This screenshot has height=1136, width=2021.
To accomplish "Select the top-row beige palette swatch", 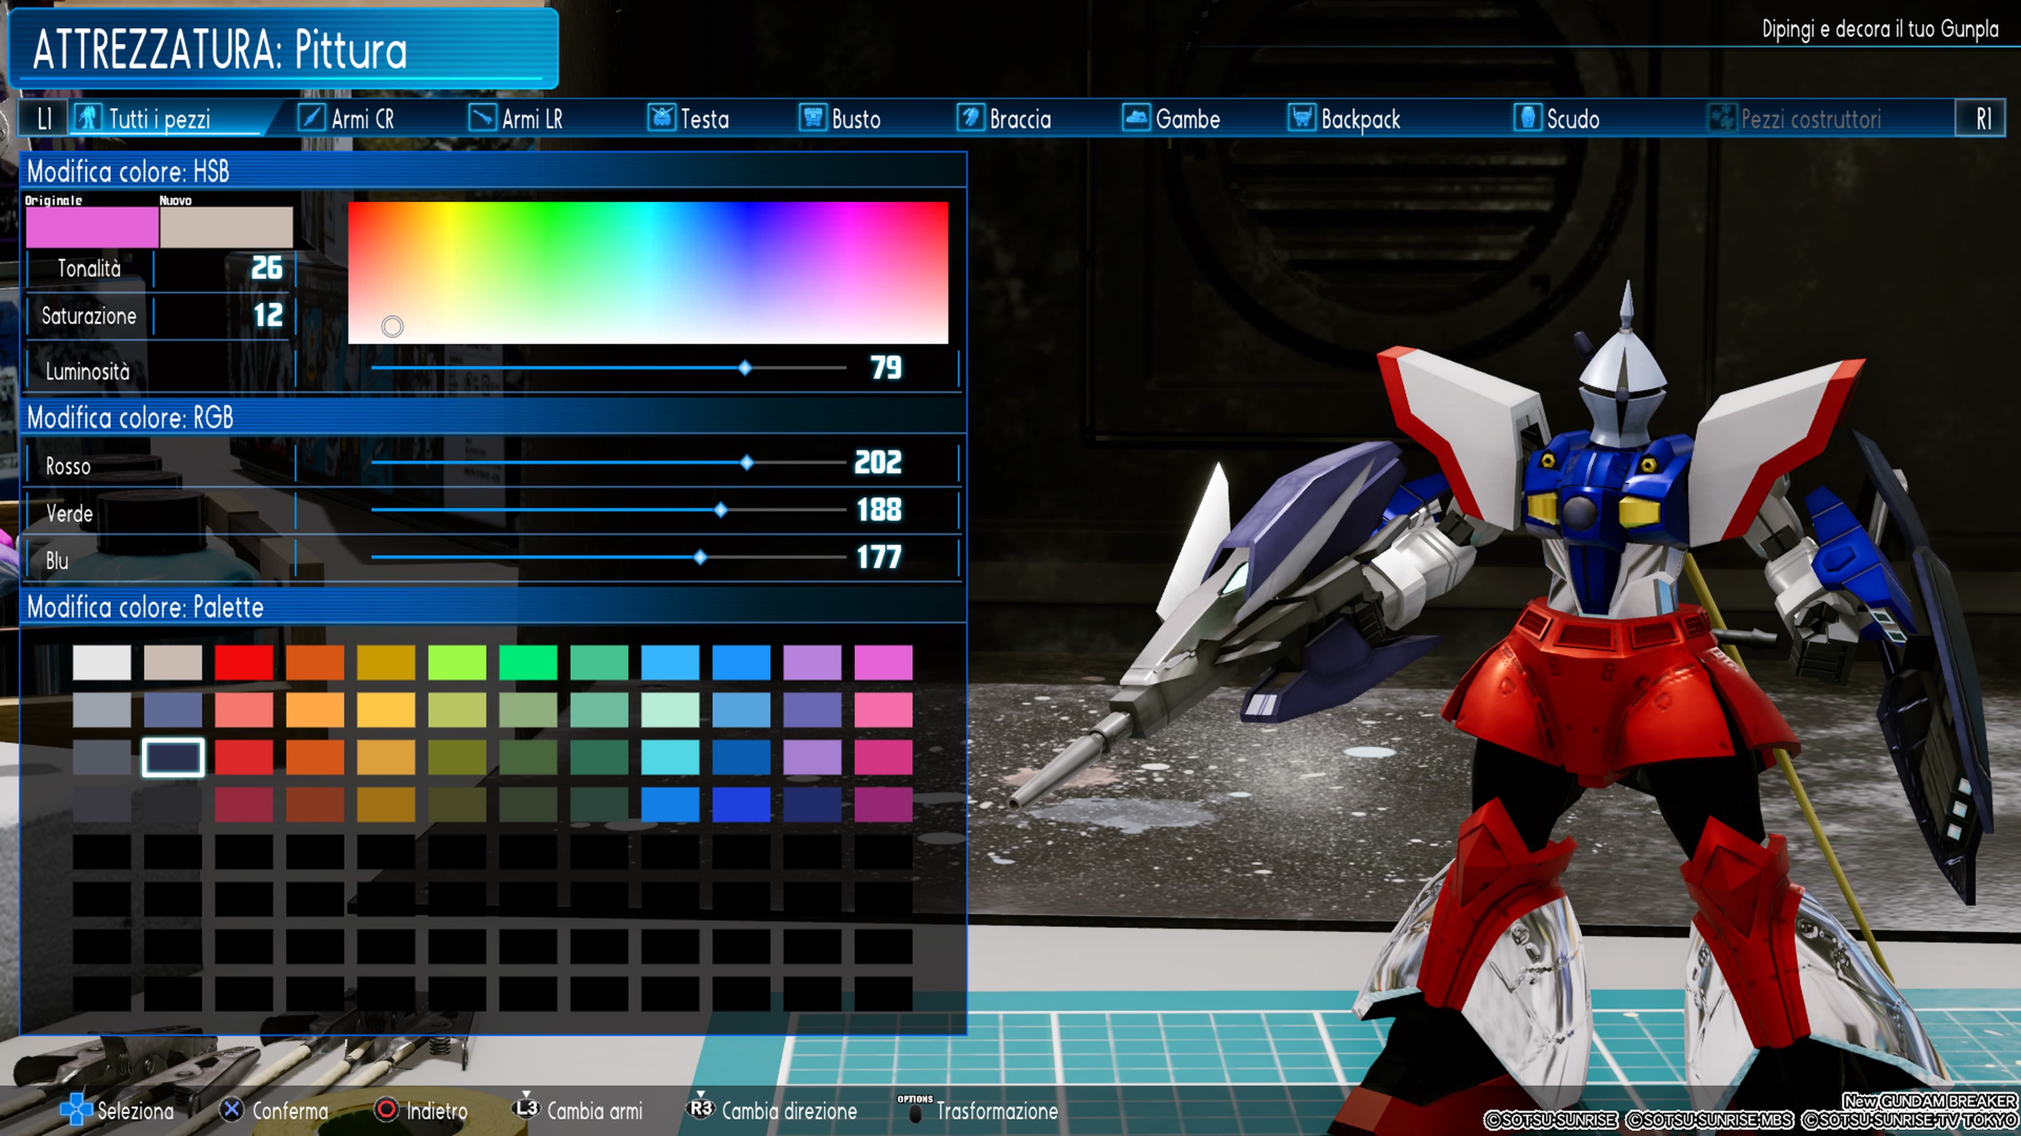I will [173, 663].
